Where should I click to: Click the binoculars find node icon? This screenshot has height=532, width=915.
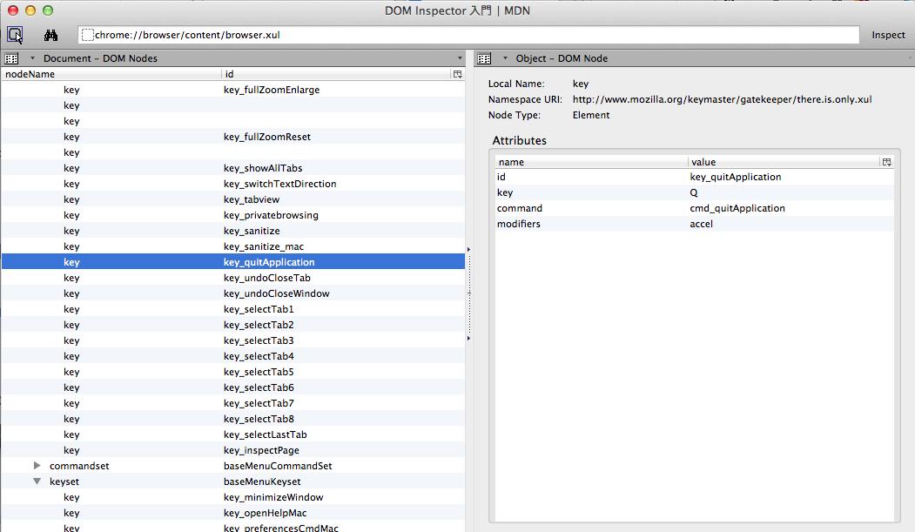[50, 35]
